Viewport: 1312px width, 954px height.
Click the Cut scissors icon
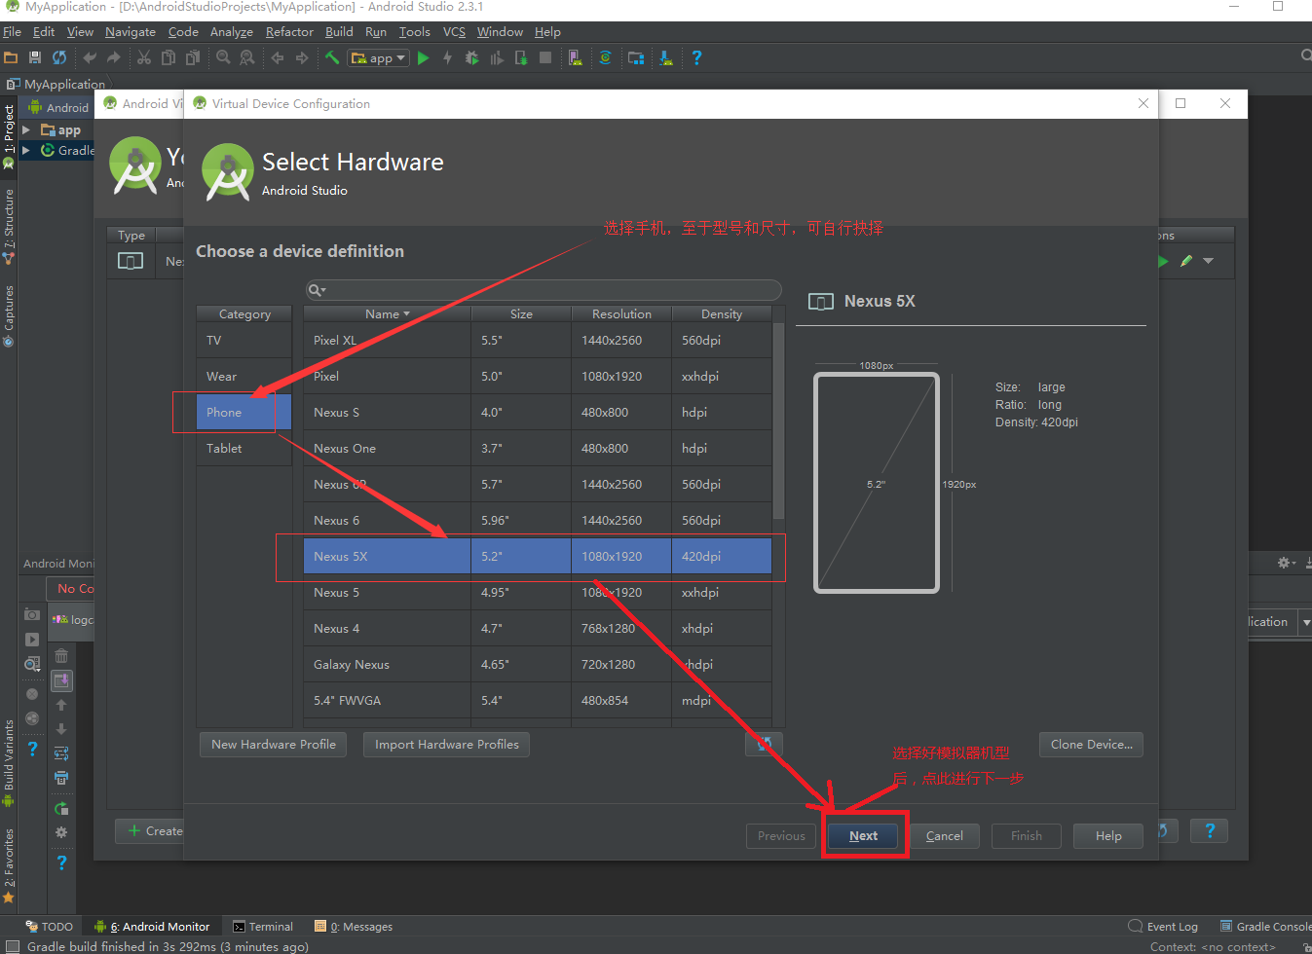coord(144,57)
